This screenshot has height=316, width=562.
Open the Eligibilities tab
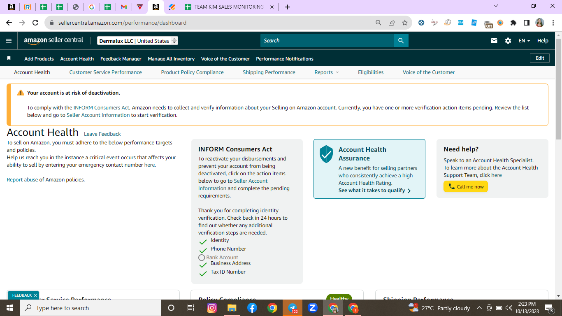click(371, 72)
